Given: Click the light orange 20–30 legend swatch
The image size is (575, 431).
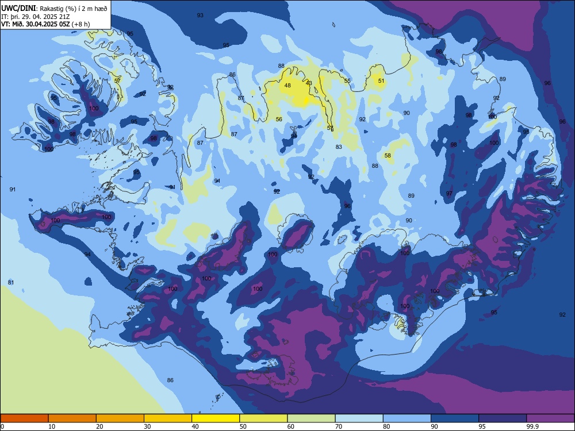Looking at the screenshot, I should tap(120, 418).
